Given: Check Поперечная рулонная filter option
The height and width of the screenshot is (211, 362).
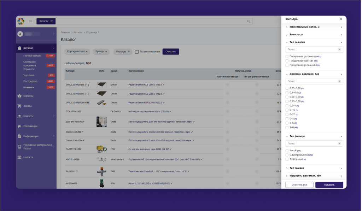Looking at the screenshot, I should [x=287, y=57].
